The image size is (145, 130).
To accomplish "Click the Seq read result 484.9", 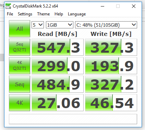I will 58,84.
